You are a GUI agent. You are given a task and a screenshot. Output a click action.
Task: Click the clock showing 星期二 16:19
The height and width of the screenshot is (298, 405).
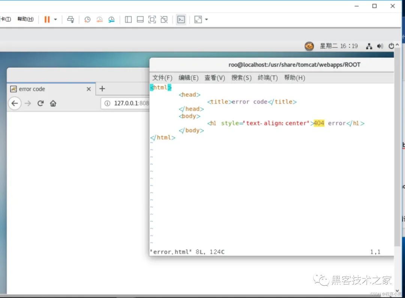[339, 46]
